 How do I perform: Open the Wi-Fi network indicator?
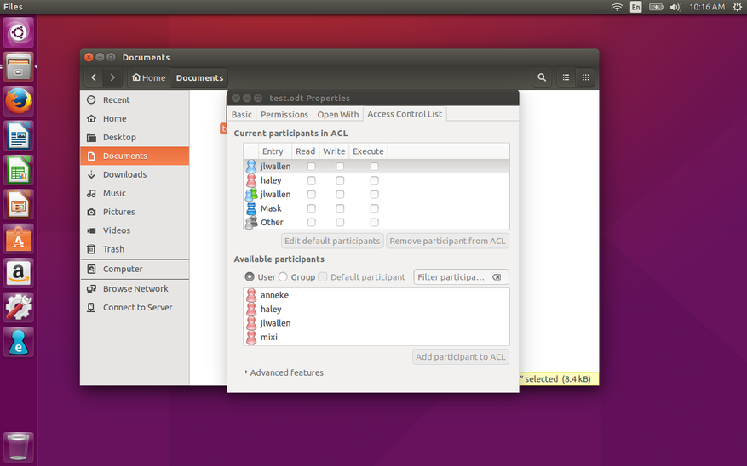pyautogui.click(x=617, y=7)
